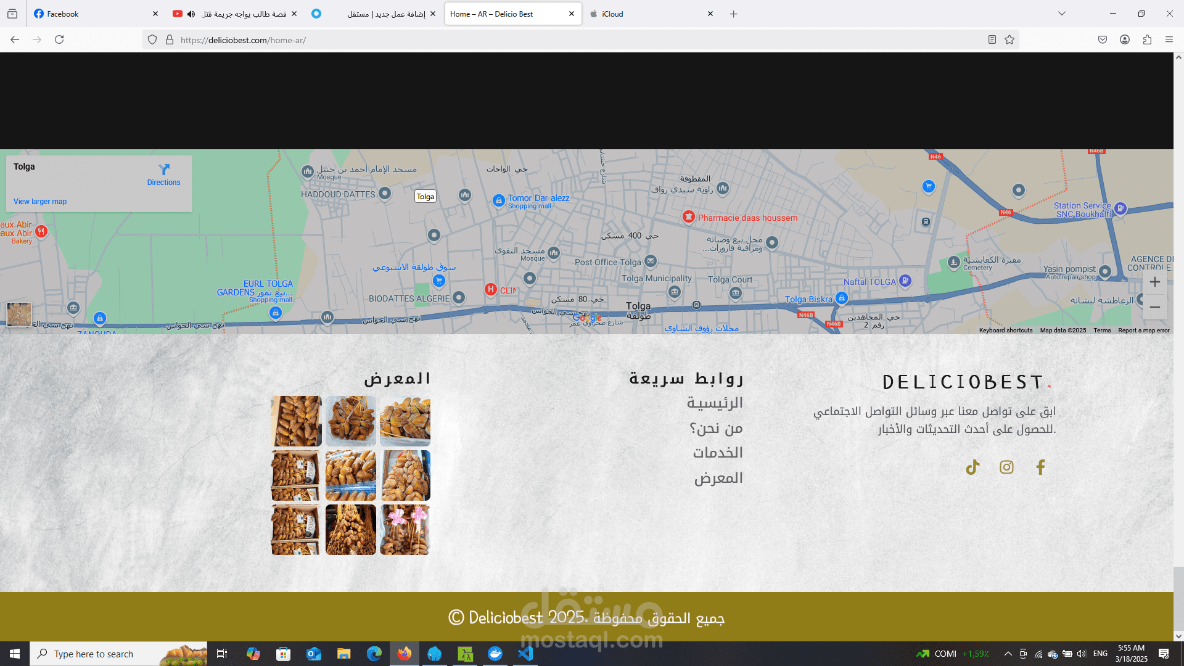Open الخدمات quick link in footer

tap(717, 453)
